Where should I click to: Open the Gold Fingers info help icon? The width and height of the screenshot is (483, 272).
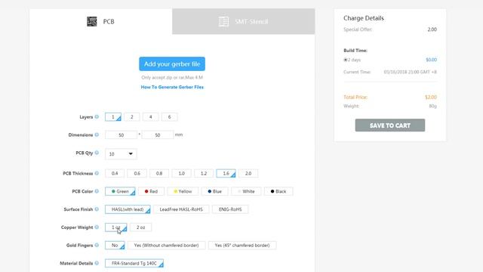coord(97,245)
